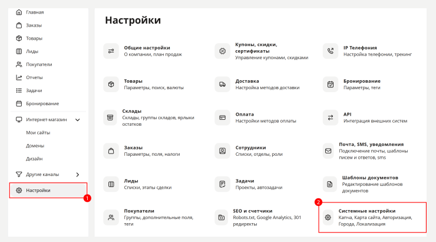Open IP Телефония settings

360,48
